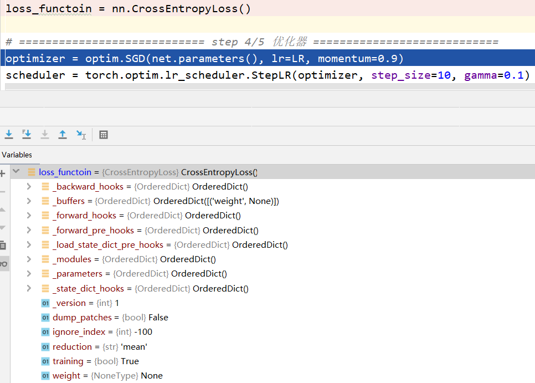Expand the _parameters entry
This screenshot has height=383, width=535.
point(29,273)
